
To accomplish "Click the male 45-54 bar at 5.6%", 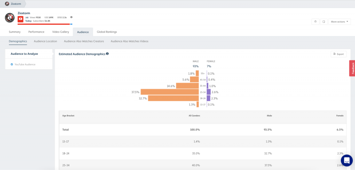I will [194, 79].
